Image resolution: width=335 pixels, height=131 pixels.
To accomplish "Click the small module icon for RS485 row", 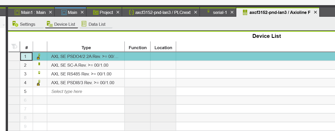I will click(39, 73).
